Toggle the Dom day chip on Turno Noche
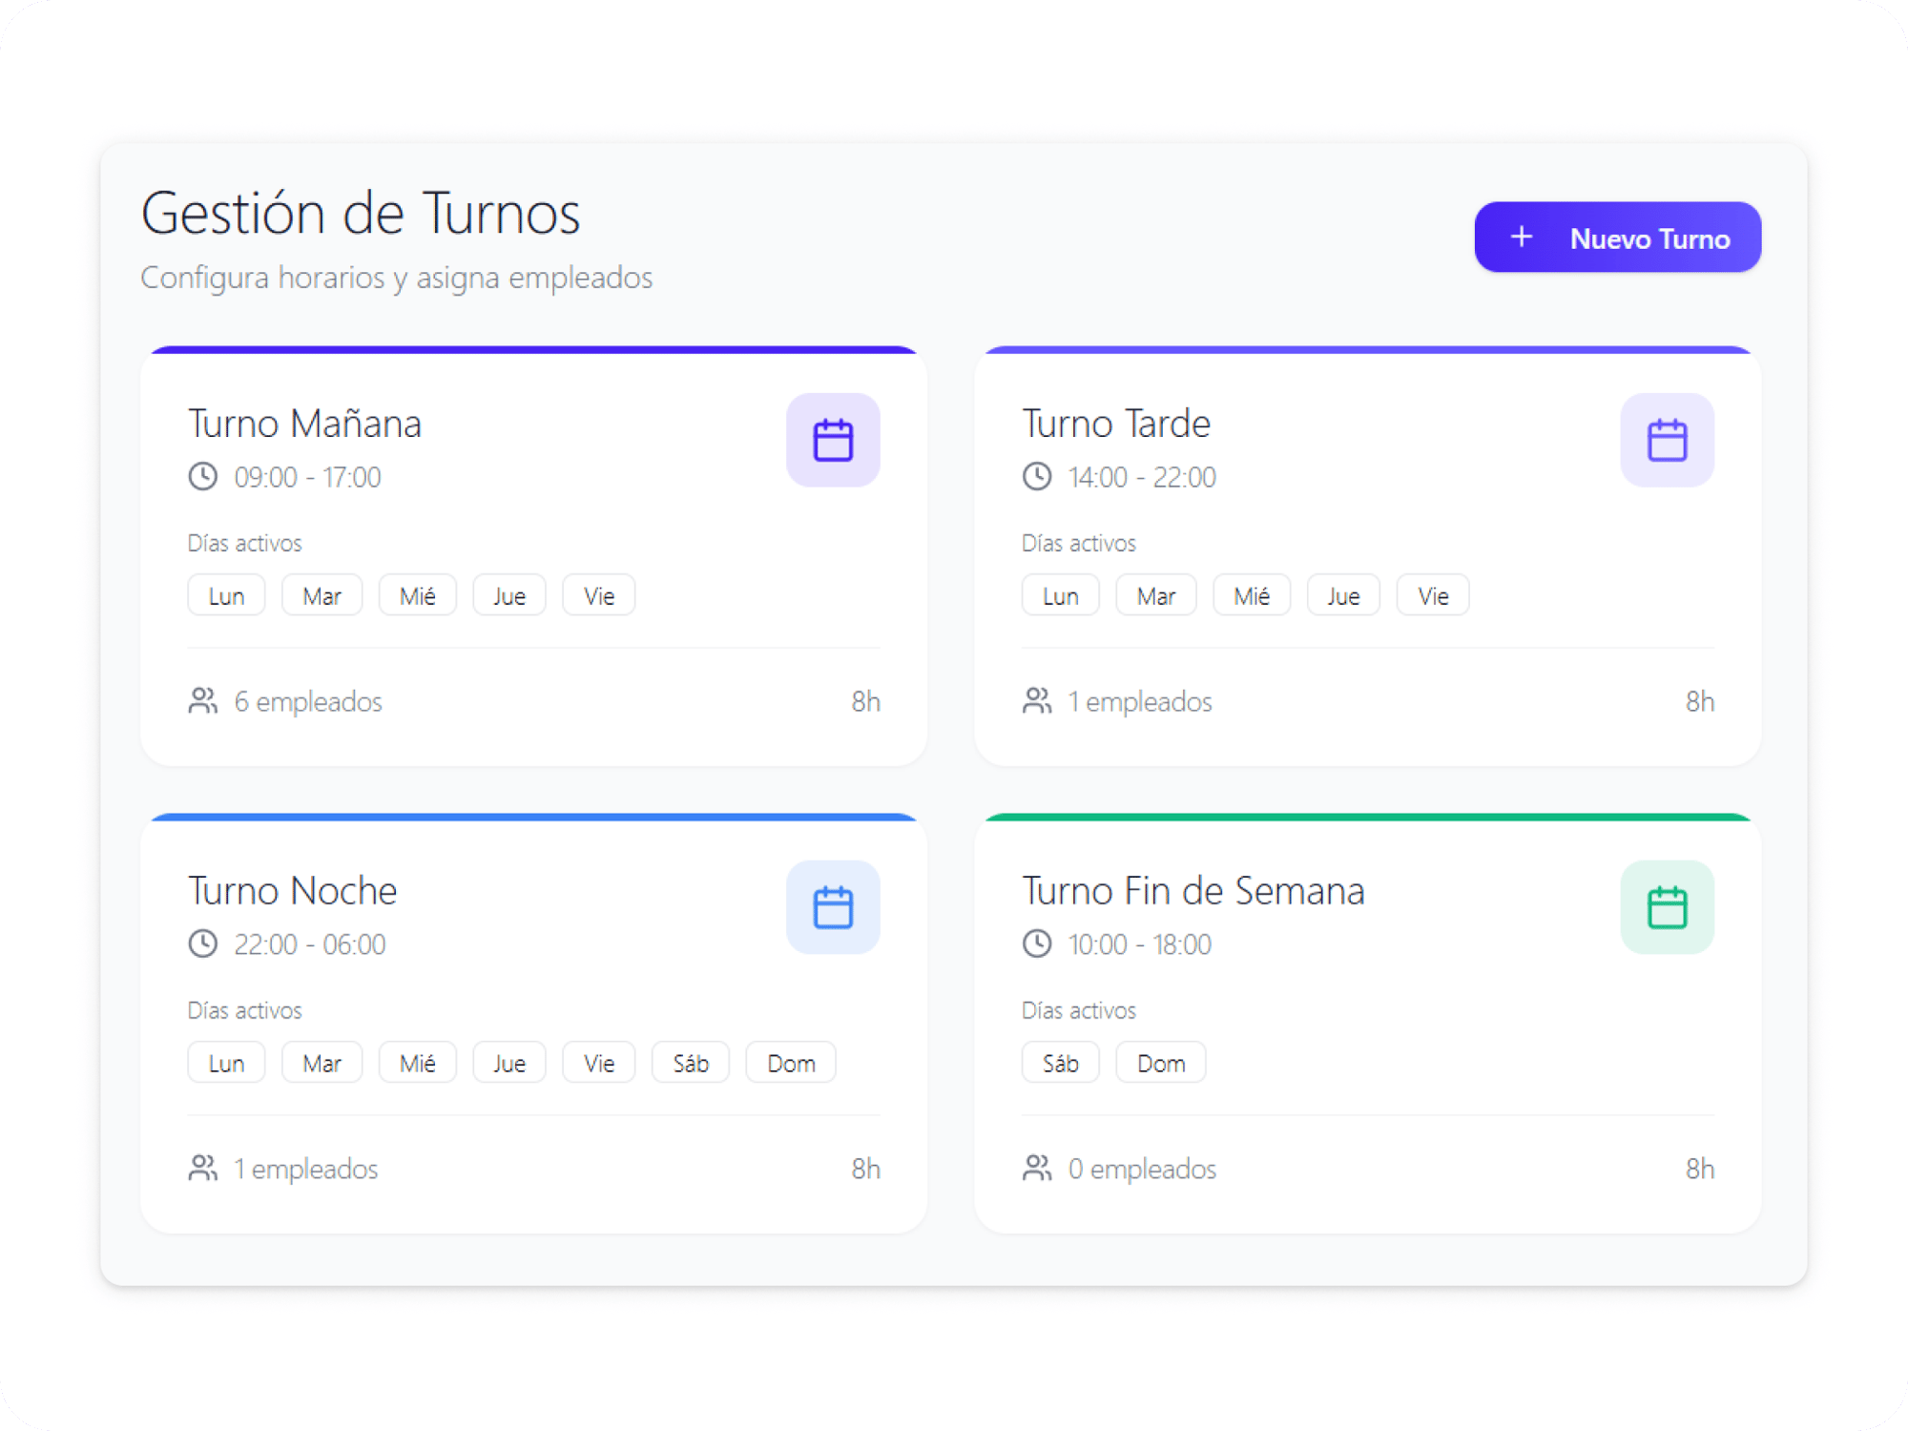The width and height of the screenshot is (1908, 1431). (x=791, y=1062)
